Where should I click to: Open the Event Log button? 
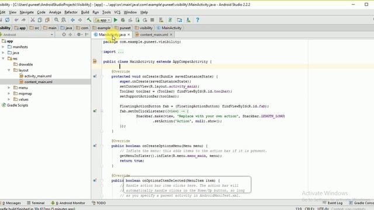333,203
